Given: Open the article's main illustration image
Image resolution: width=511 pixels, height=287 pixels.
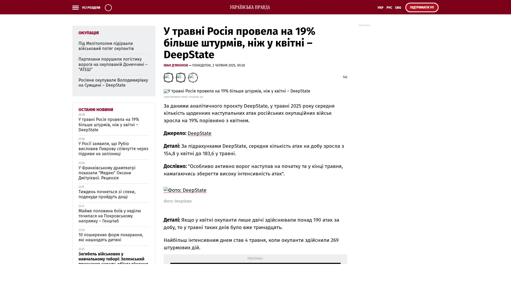Looking at the screenshot, I should click(237, 91).
